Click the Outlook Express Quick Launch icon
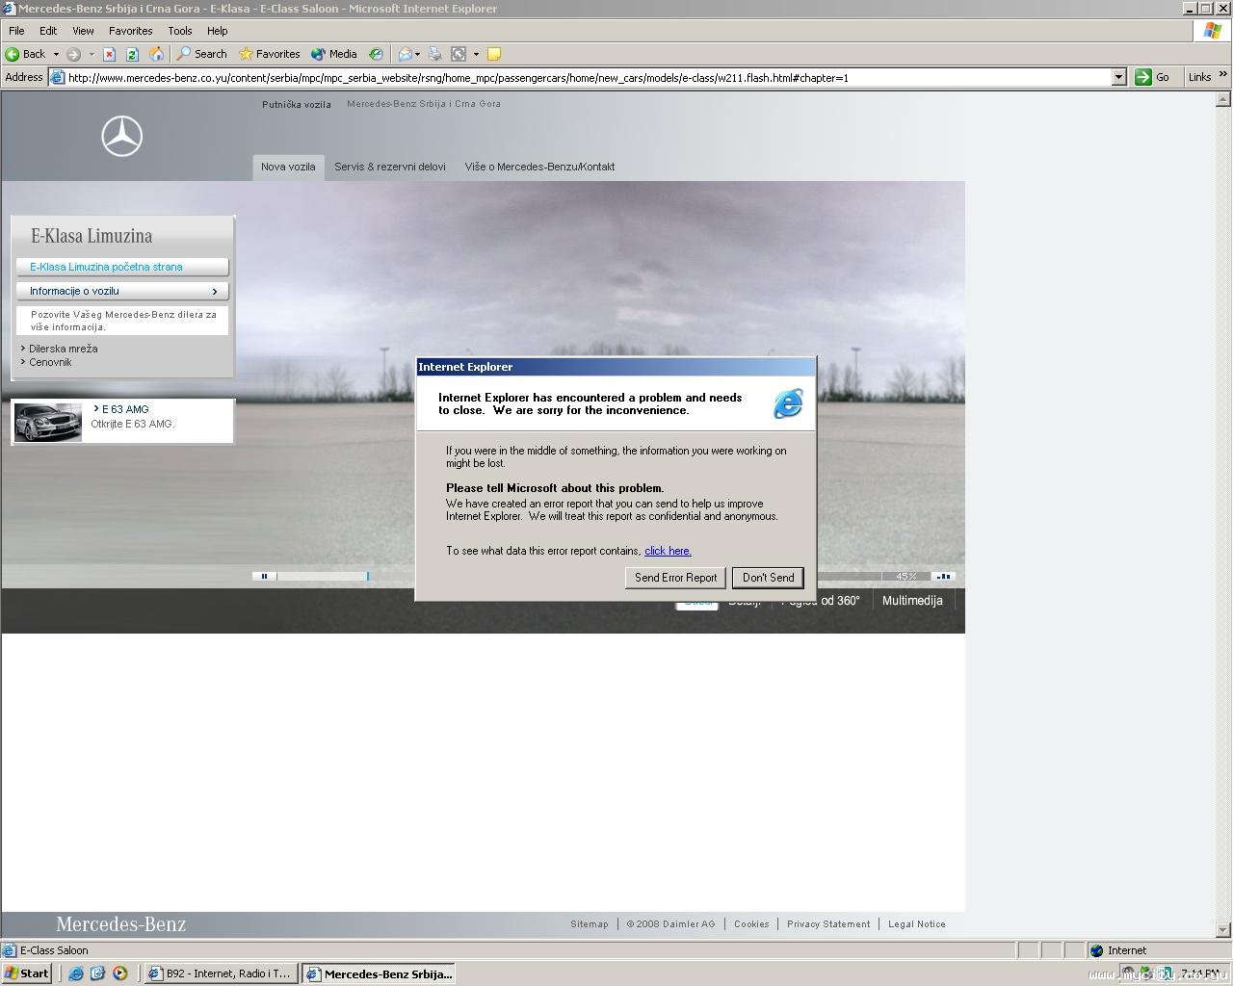The width and height of the screenshot is (1233, 986). [97, 973]
